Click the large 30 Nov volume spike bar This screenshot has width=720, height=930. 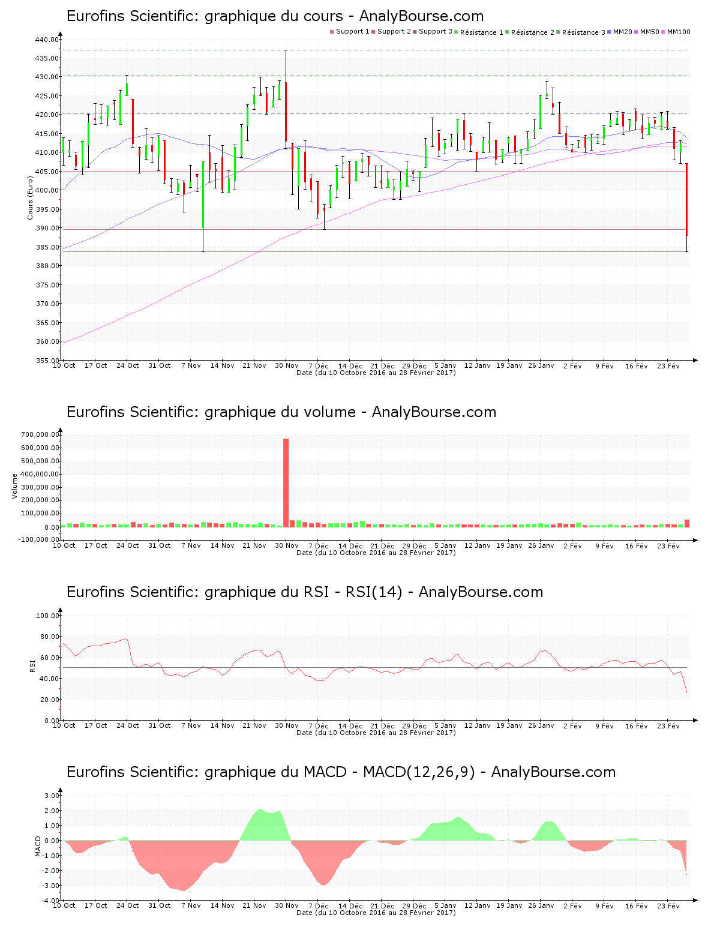click(286, 483)
